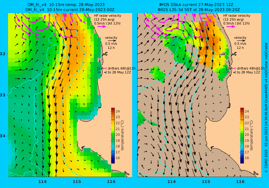Click '0.5m/s (1kt 12h)' in left panel

107,23
